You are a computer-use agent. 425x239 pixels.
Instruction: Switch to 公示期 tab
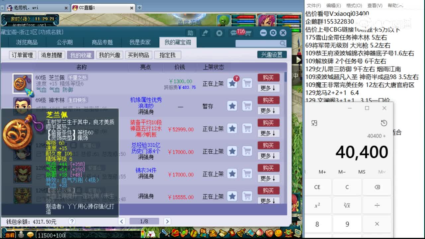[65, 42]
